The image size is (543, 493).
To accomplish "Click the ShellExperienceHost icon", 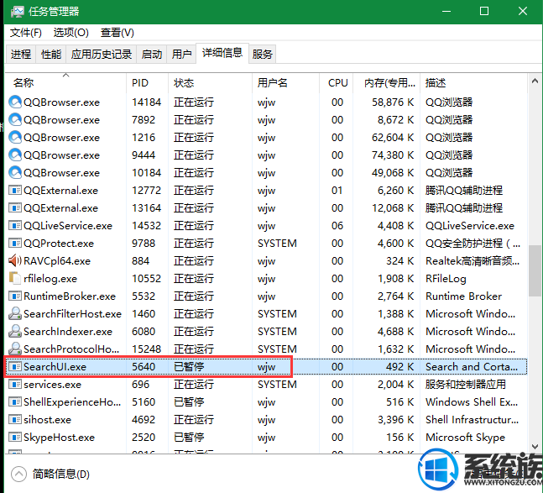I will coord(15,402).
